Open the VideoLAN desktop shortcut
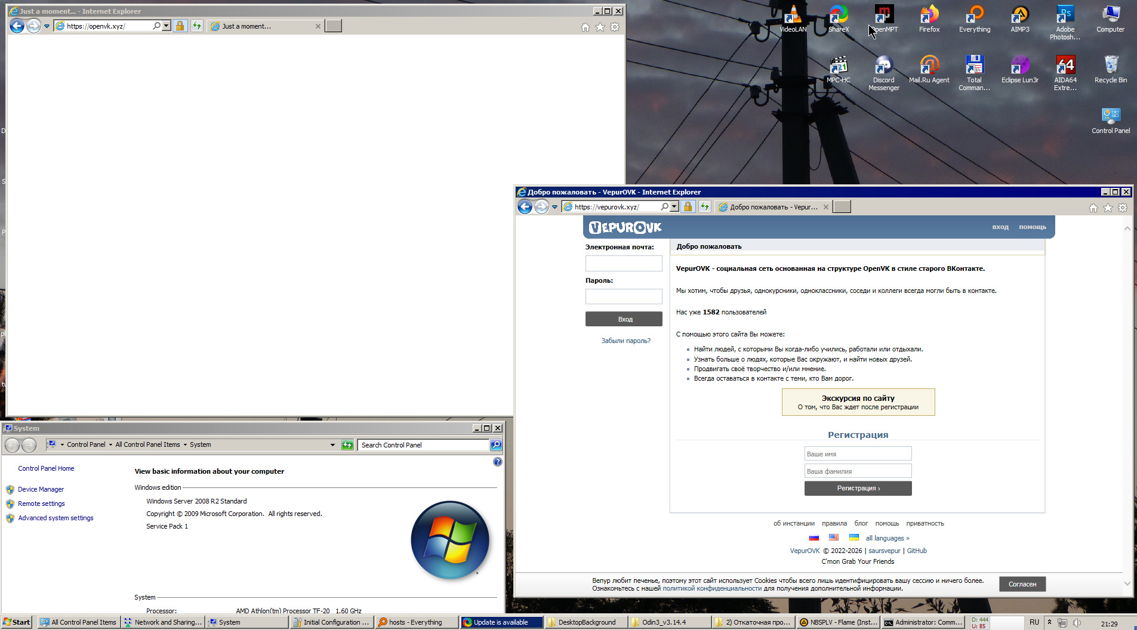The width and height of the screenshot is (1137, 630). point(793,18)
